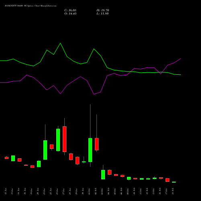Click the red candle above 04 Feb
Viewport: 201px width, 201px height.
110,172
